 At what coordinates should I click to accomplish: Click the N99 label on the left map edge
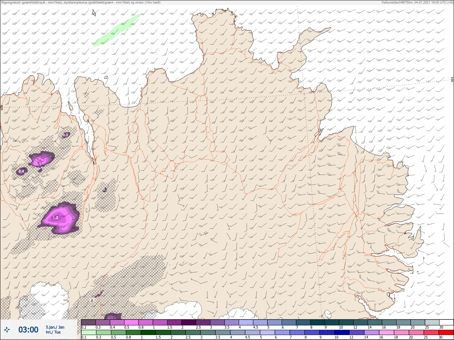2,107
